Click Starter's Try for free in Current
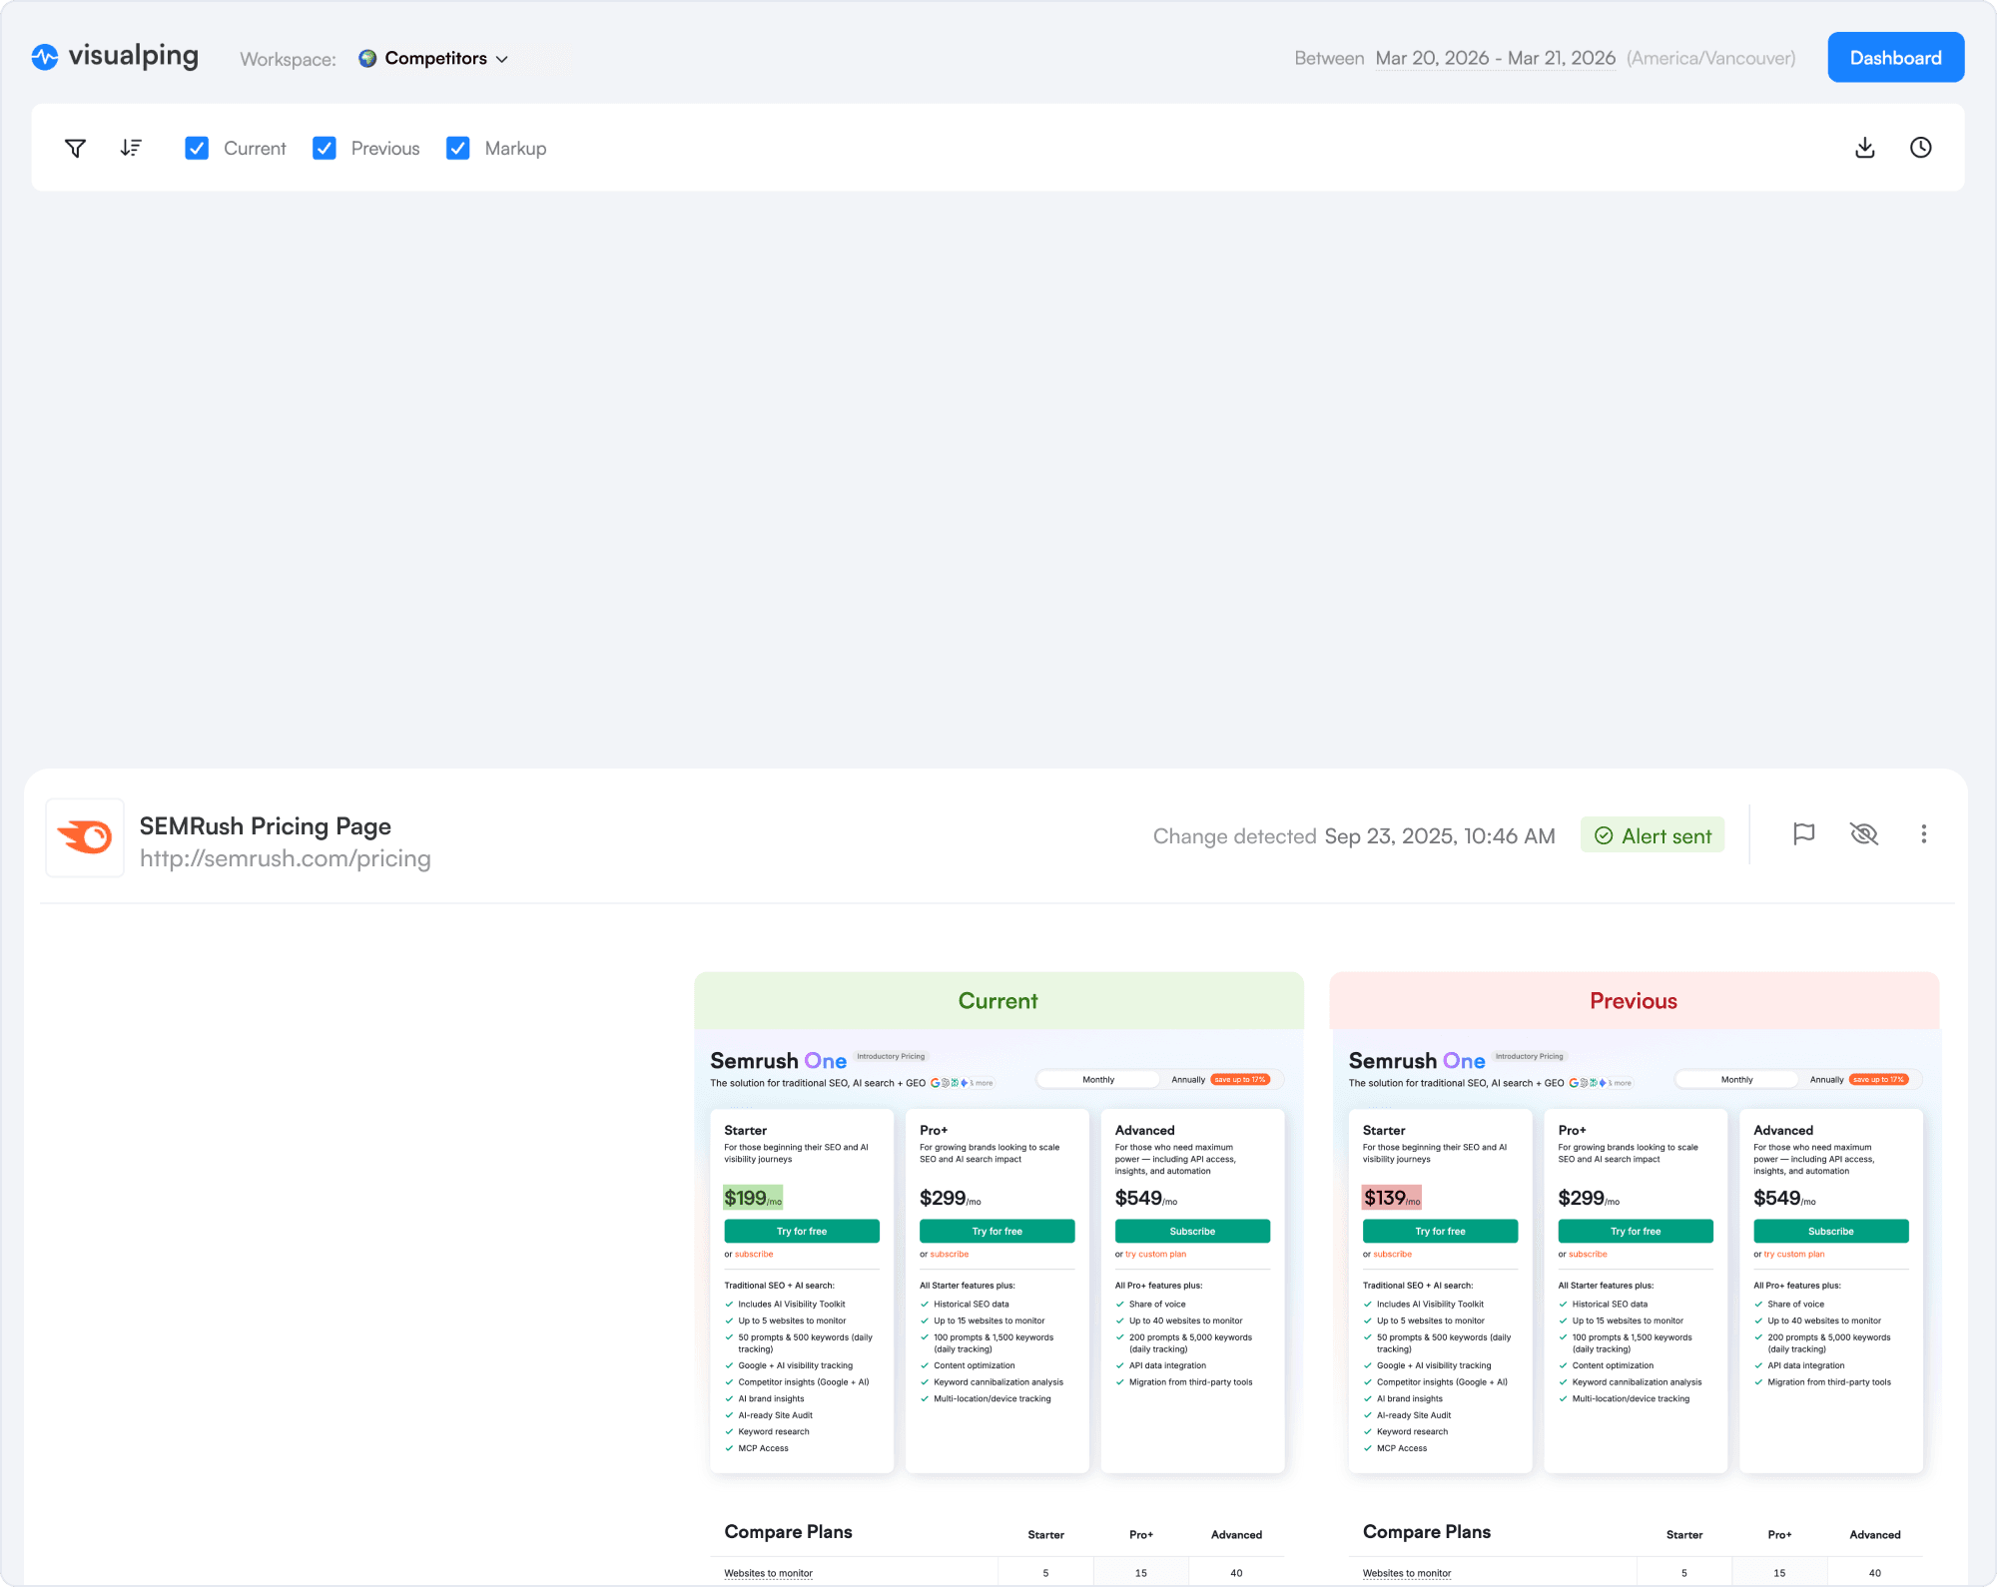The width and height of the screenshot is (1997, 1587). [x=802, y=1231]
